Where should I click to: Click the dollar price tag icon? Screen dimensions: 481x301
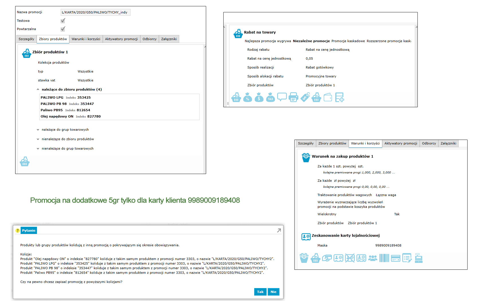tap(305, 97)
